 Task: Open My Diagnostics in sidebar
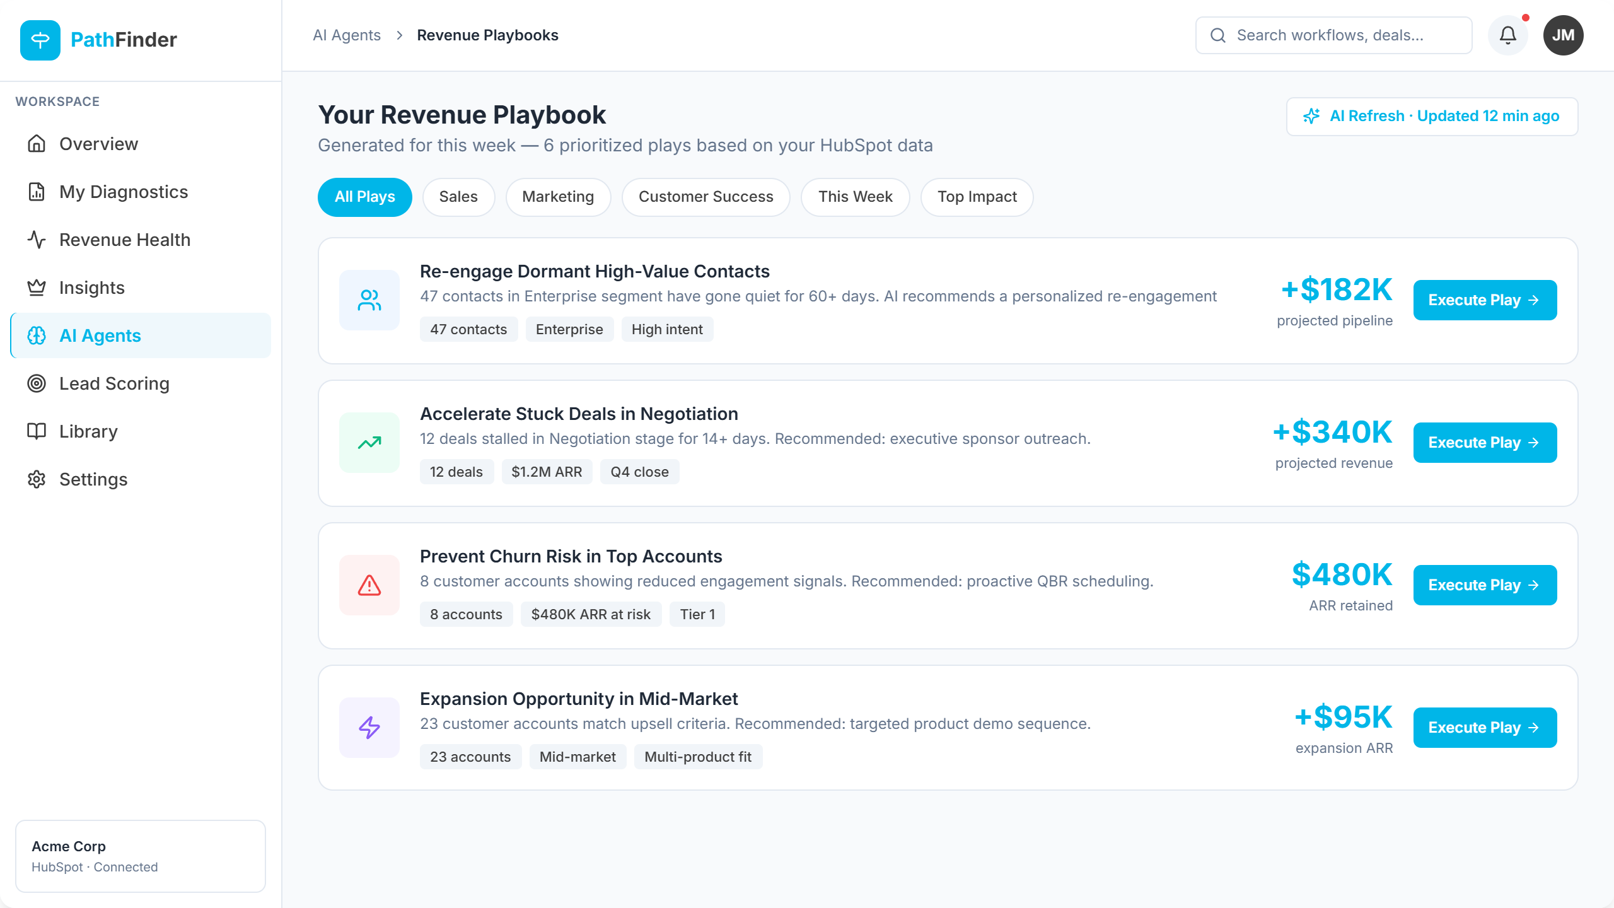click(141, 192)
